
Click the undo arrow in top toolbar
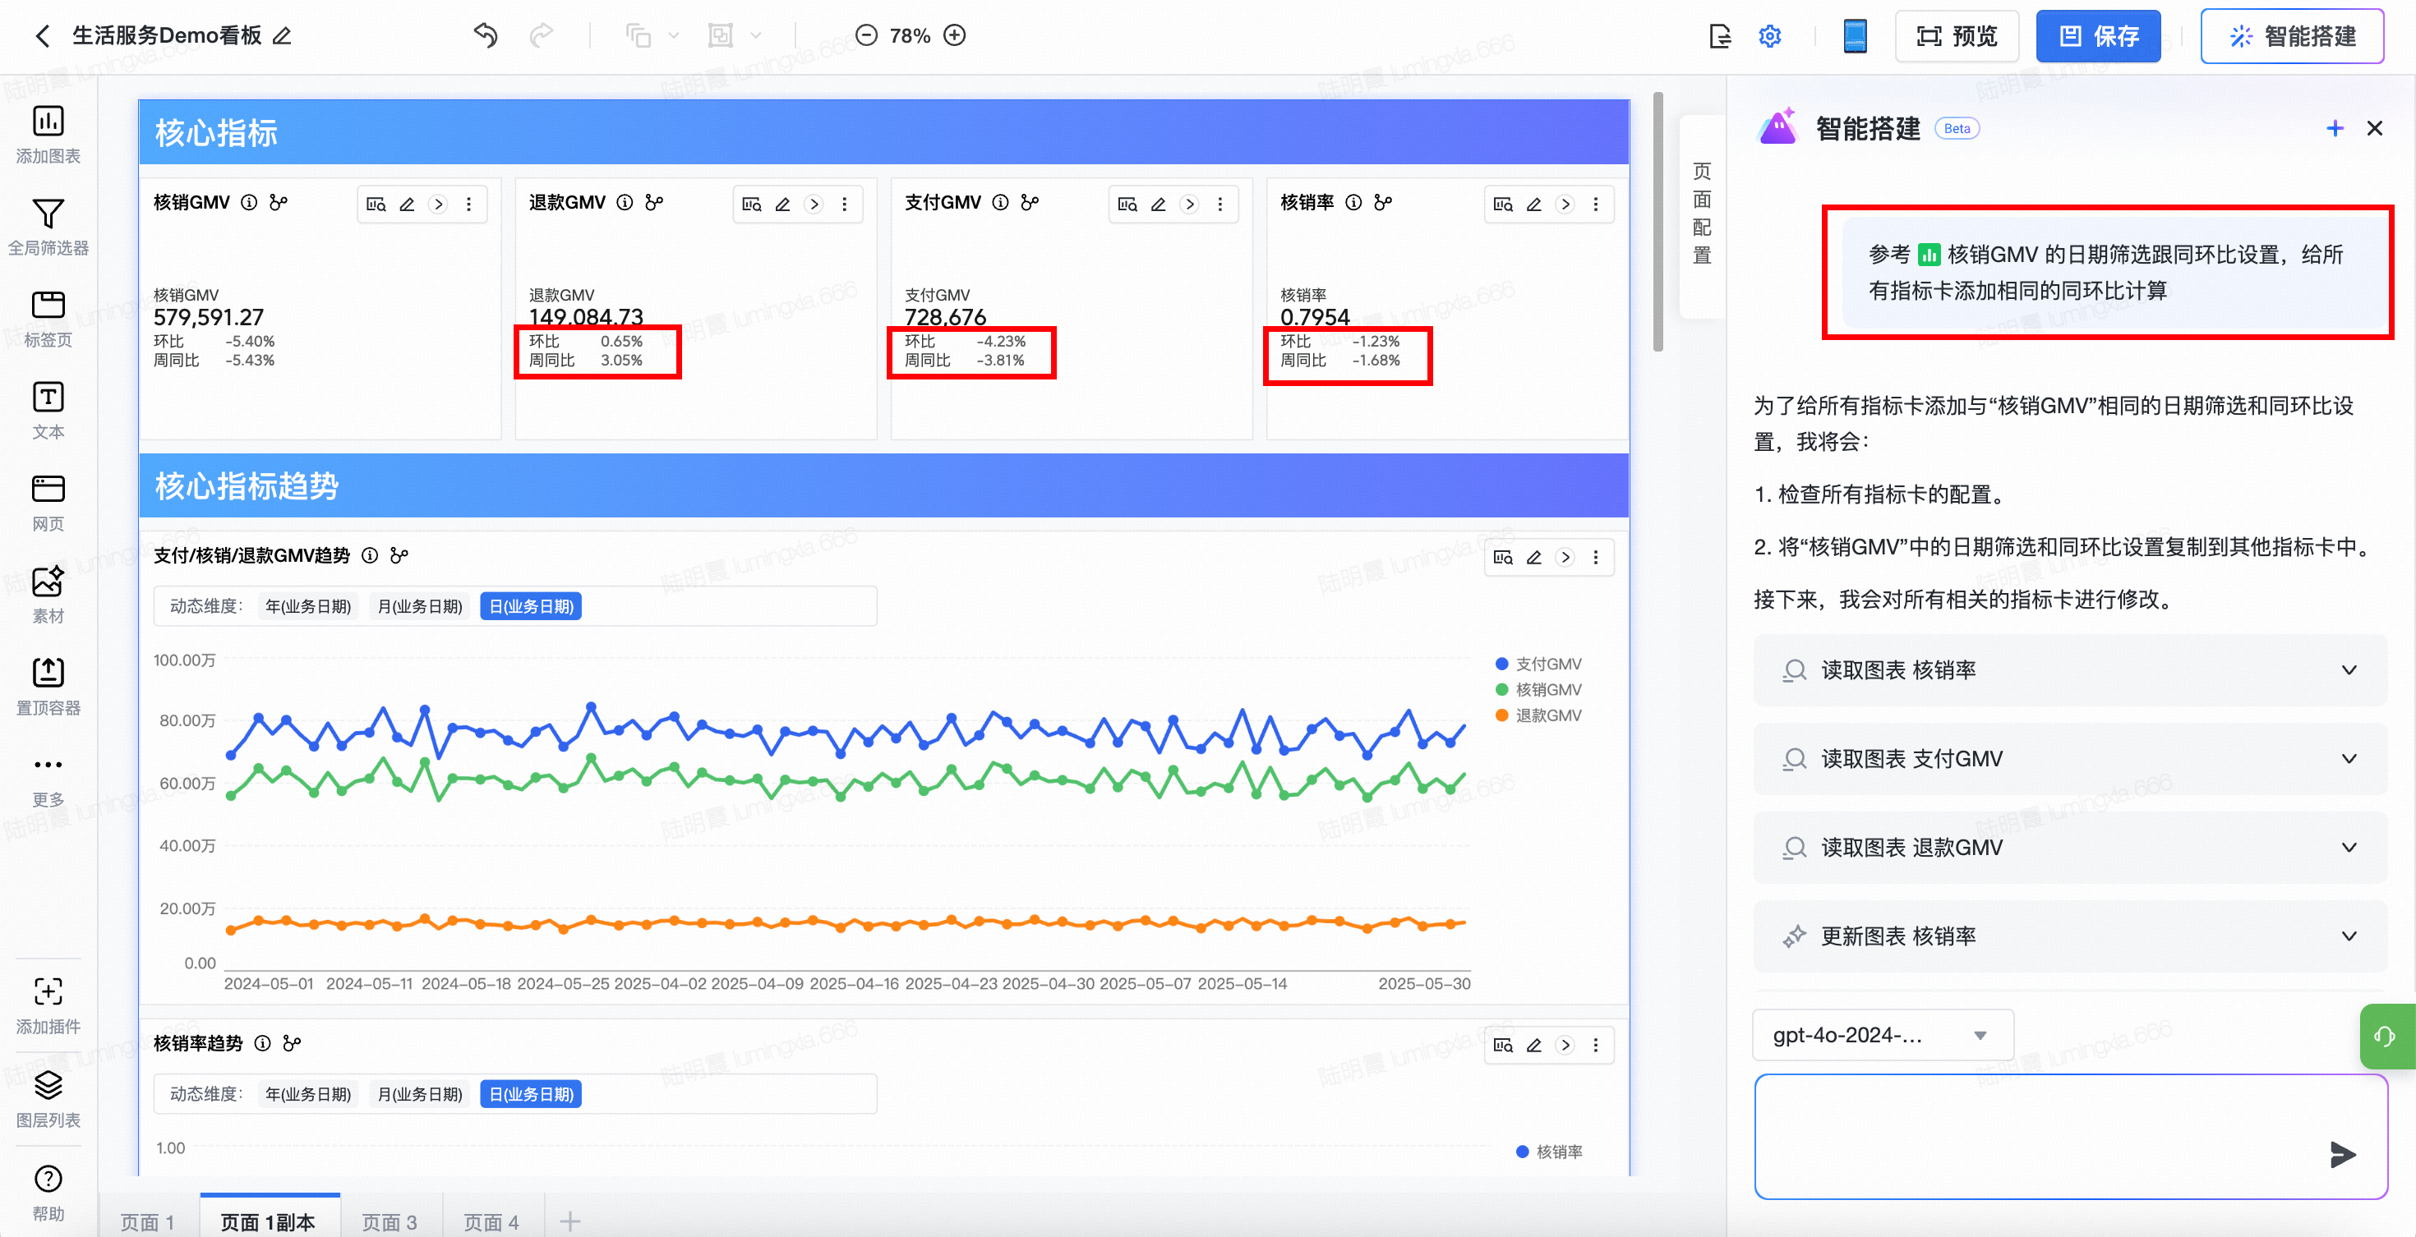[x=485, y=35]
